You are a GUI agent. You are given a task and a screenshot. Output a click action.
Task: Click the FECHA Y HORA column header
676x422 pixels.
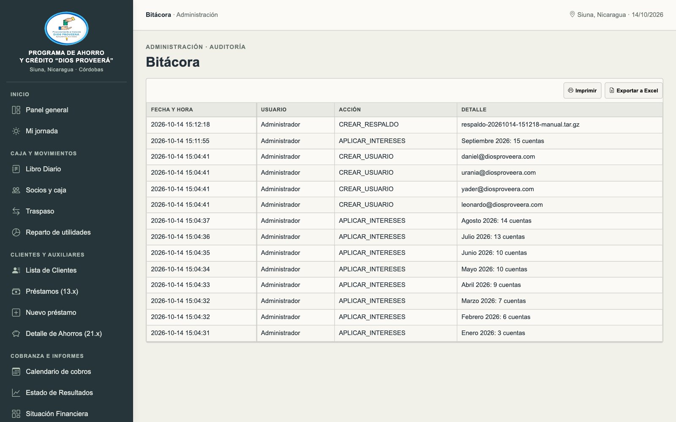[x=201, y=110]
